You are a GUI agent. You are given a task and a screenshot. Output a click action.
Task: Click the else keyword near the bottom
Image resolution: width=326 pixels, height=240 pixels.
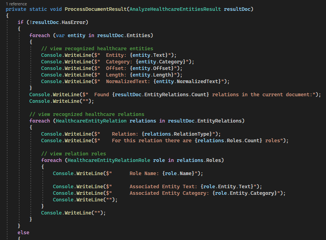click(23, 232)
